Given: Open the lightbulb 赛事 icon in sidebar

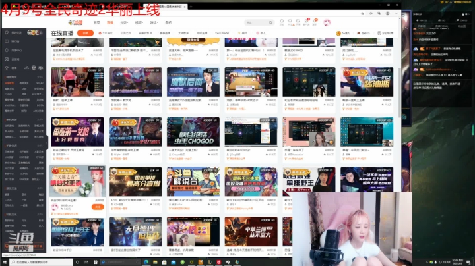Looking at the screenshot, I should click(7, 68).
